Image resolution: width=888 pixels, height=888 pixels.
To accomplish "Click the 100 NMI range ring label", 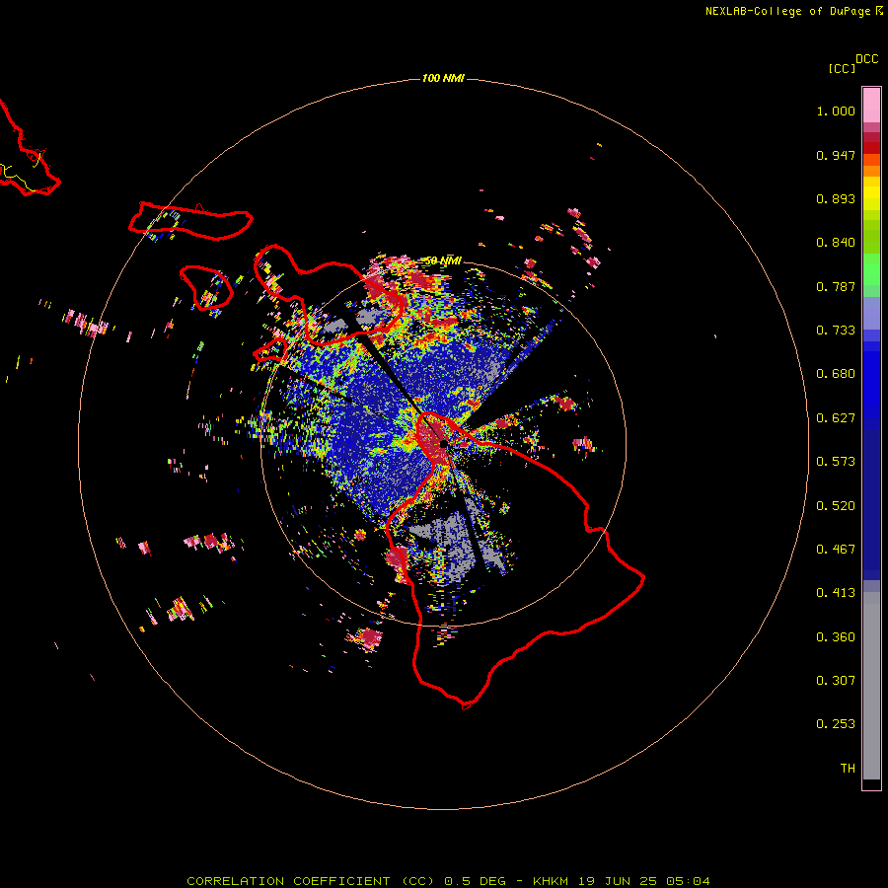I will click(x=443, y=78).
